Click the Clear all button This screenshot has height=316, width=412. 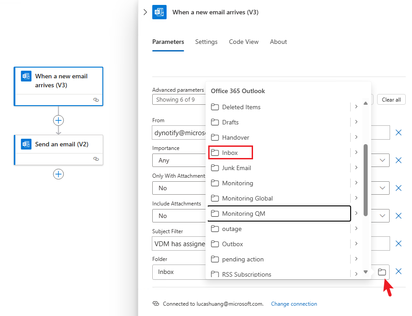coord(391,99)
